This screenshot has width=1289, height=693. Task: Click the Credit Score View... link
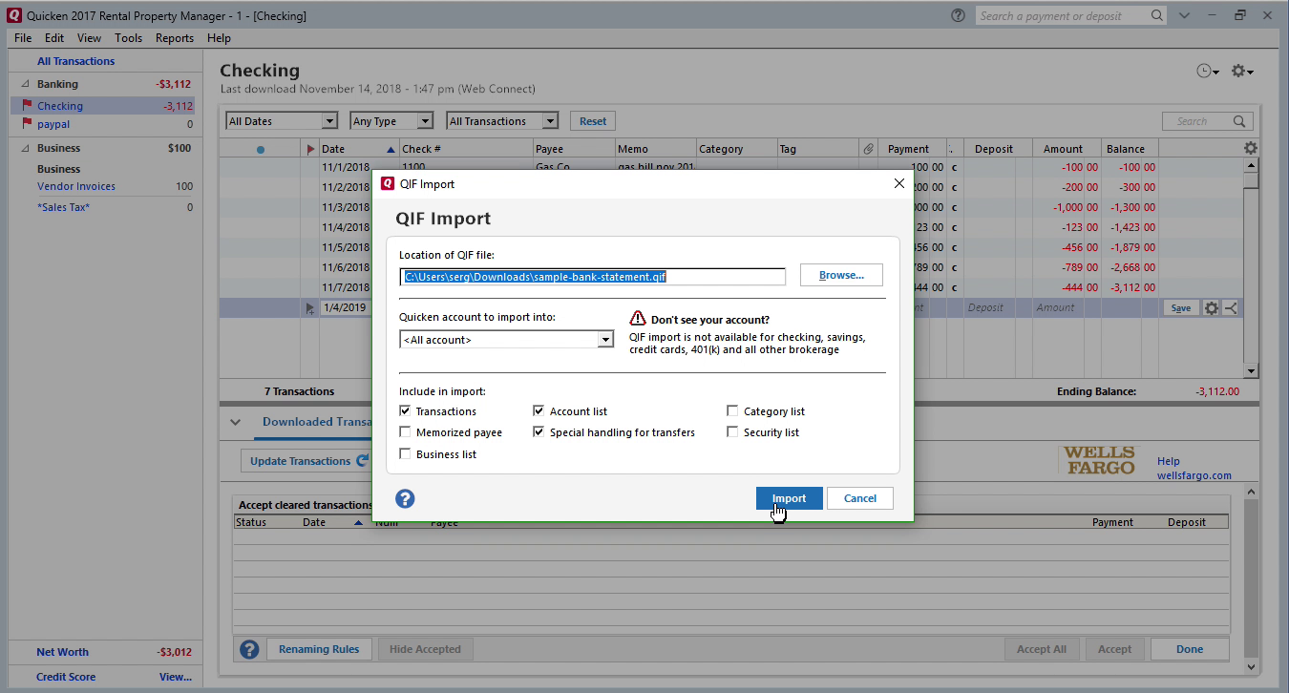pos(176,677)
